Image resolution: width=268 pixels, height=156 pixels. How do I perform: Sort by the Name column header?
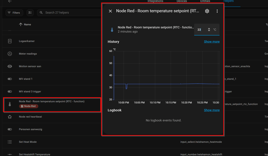[x=27, y=24]
